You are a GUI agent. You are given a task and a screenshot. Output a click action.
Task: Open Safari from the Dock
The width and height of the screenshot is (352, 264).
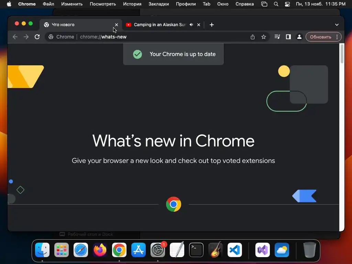tap(81, 250)
